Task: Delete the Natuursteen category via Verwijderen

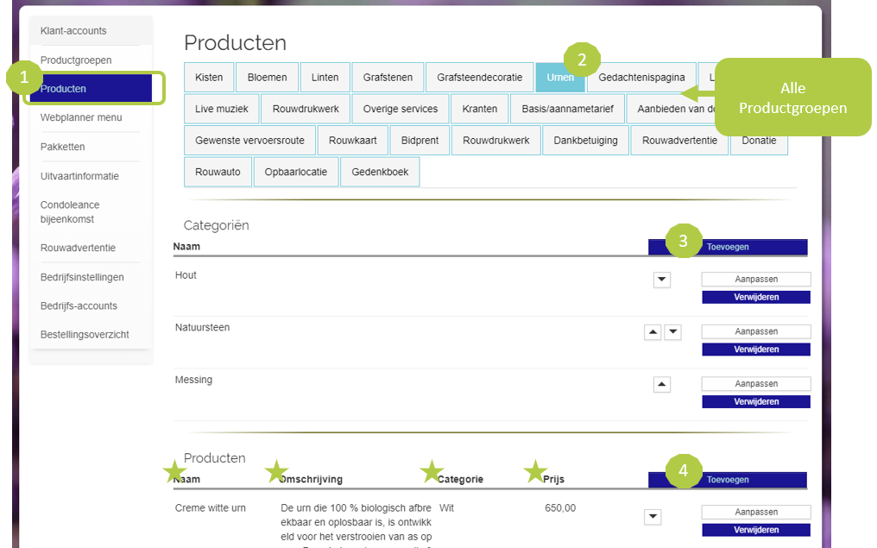Action: (756, 350)
